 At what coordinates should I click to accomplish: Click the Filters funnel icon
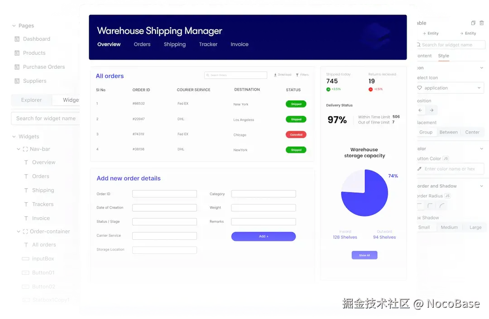tap(297, 75)
